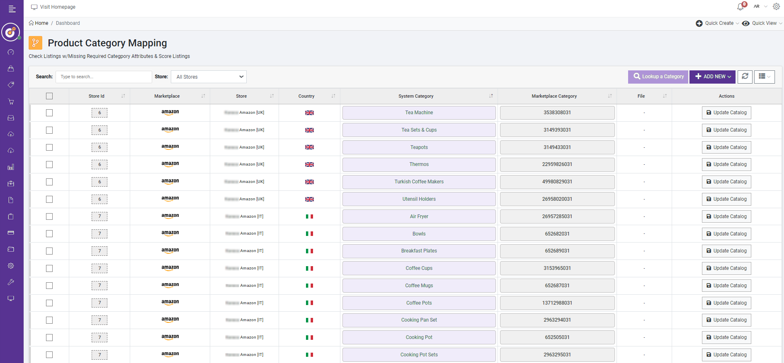Viewport: 784px width, 363px height.
Task: Tick the checkbox for Bowls row
Action: (x=49, y=234)
